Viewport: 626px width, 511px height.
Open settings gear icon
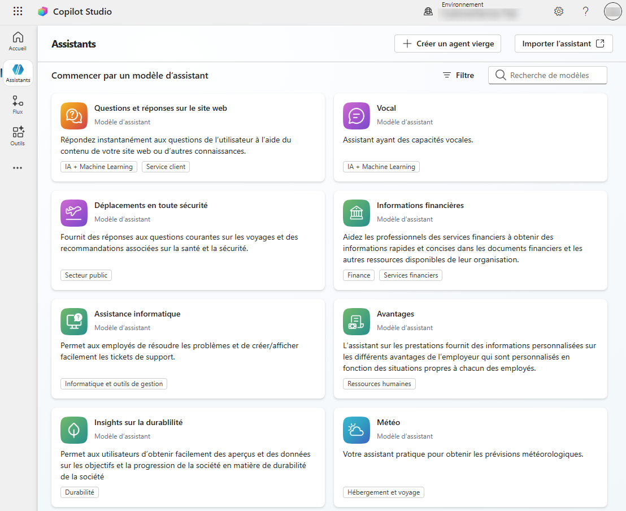(x=559, y=11)
